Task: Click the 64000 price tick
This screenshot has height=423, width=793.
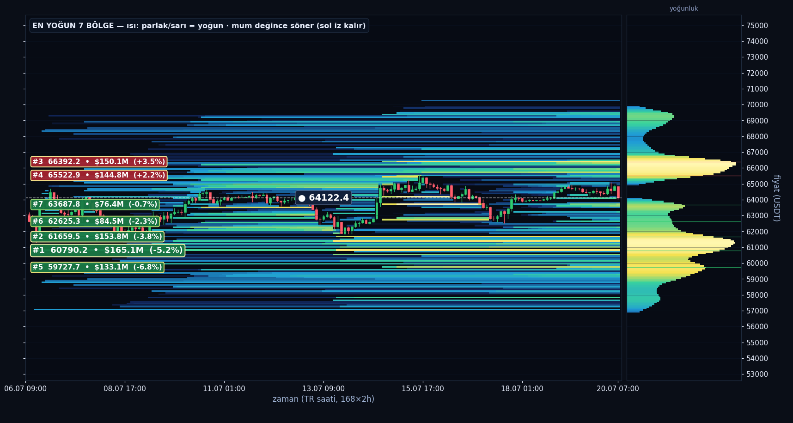Action: (757, 200)
